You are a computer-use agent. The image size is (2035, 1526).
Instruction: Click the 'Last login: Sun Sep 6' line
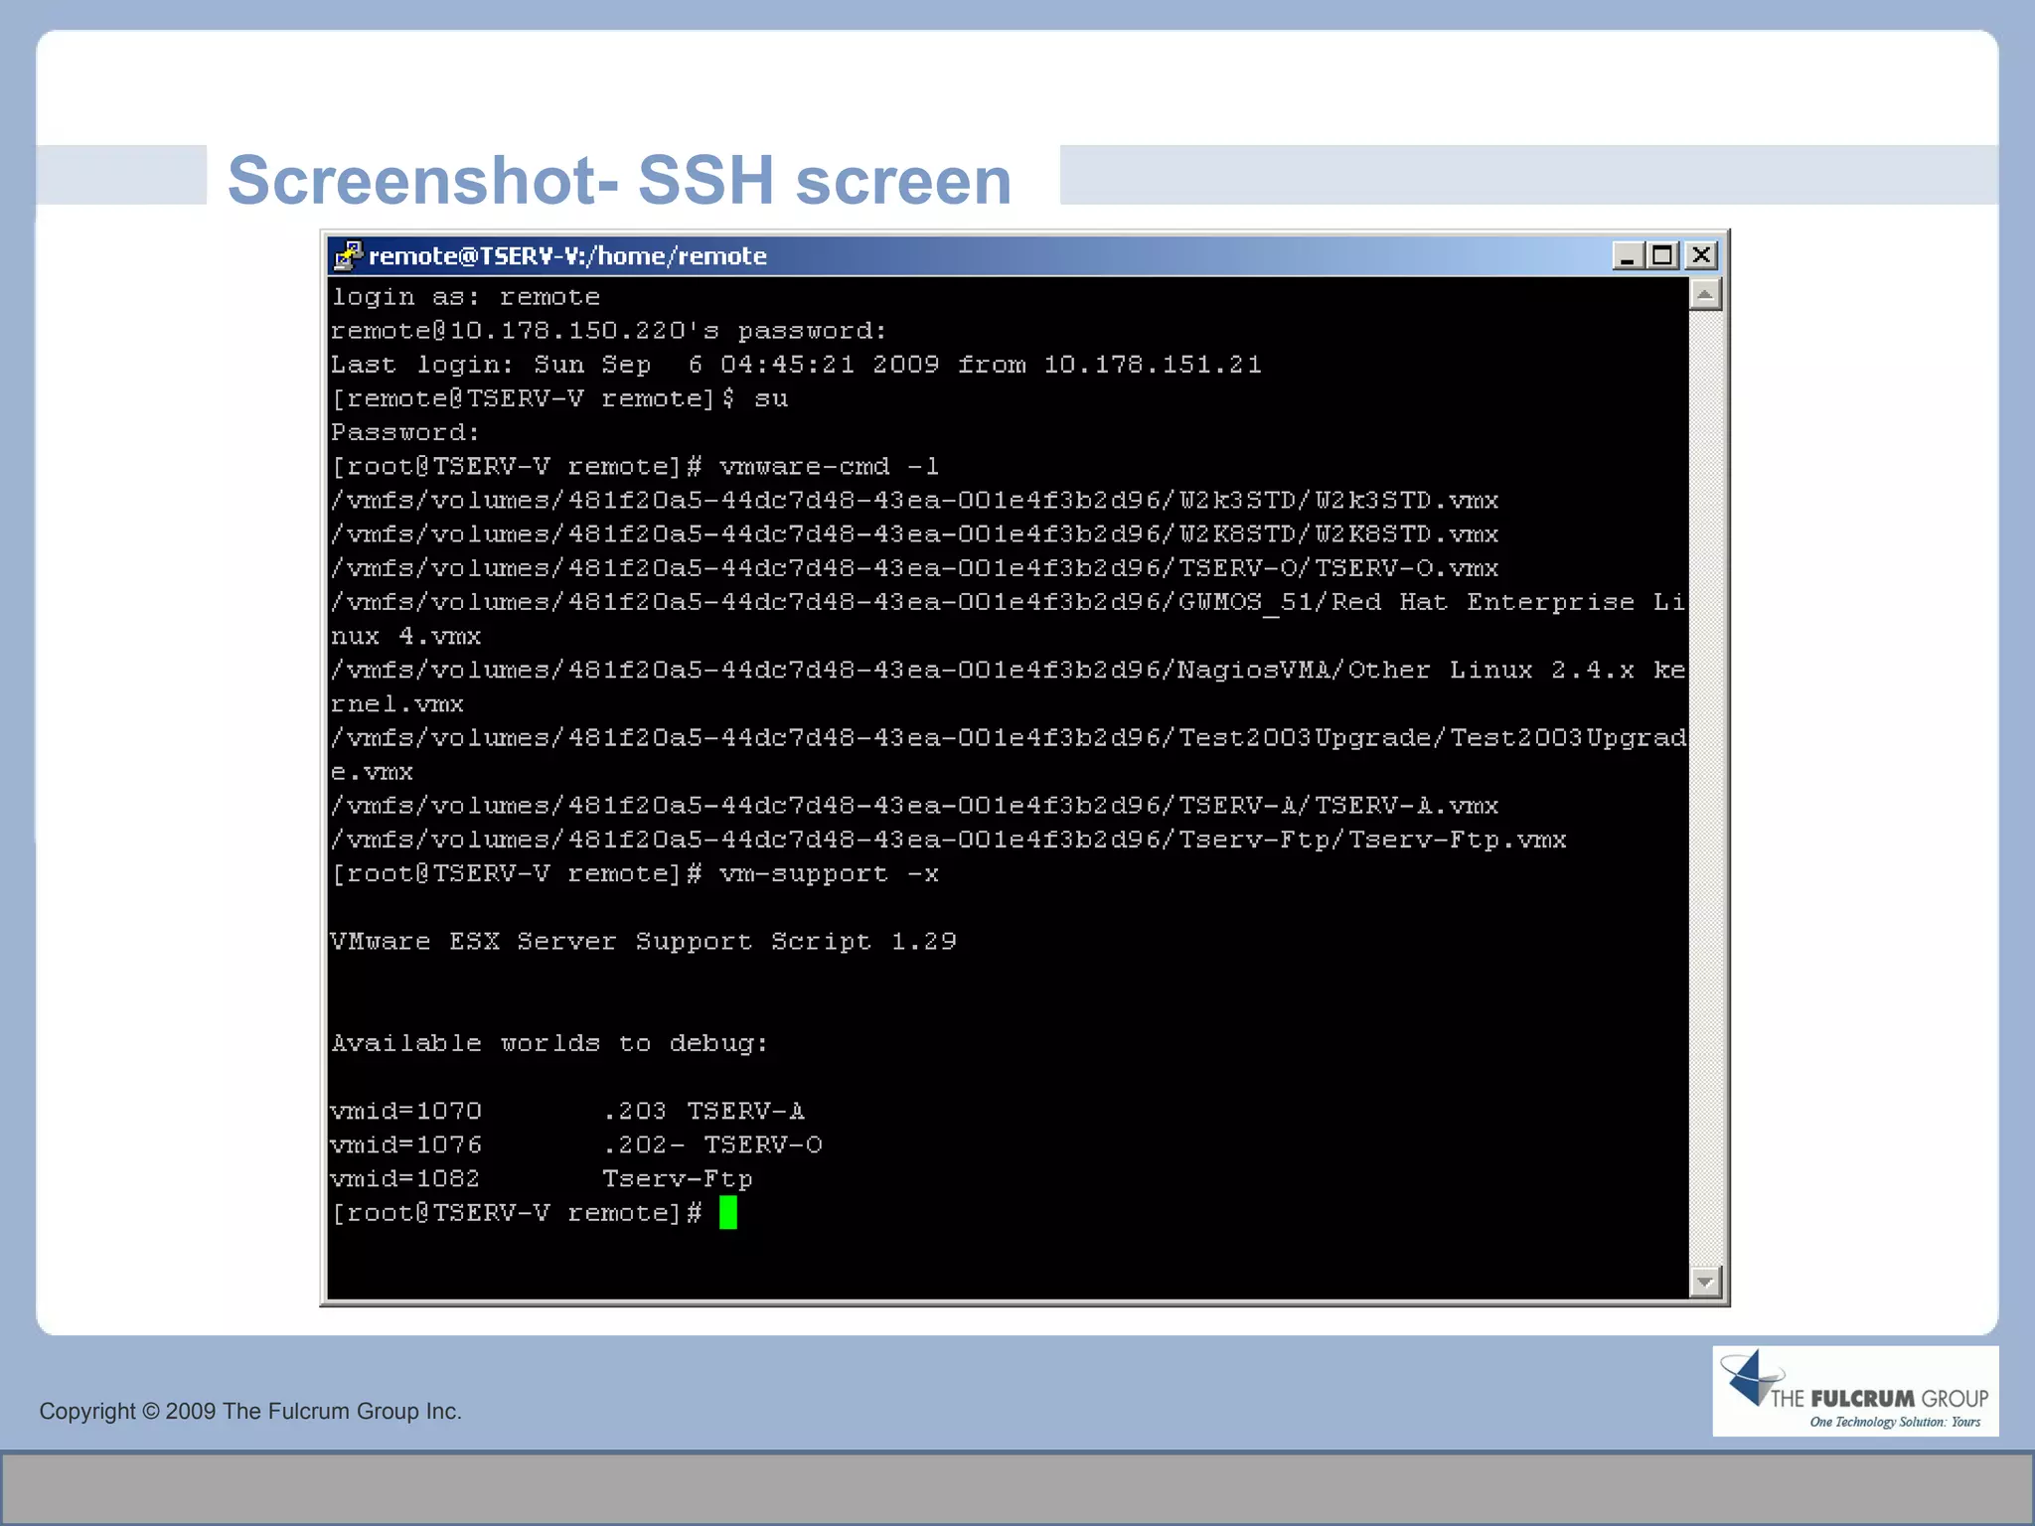796,365
